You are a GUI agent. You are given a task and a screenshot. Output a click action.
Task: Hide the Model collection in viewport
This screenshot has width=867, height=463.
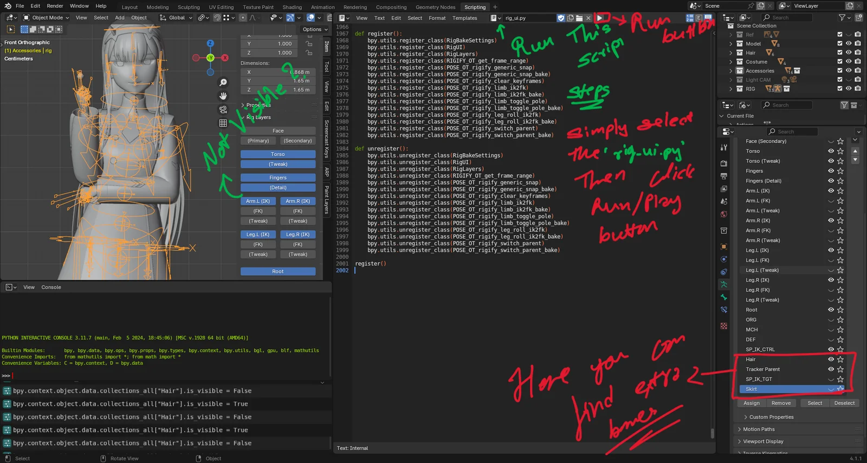point(849,44)
